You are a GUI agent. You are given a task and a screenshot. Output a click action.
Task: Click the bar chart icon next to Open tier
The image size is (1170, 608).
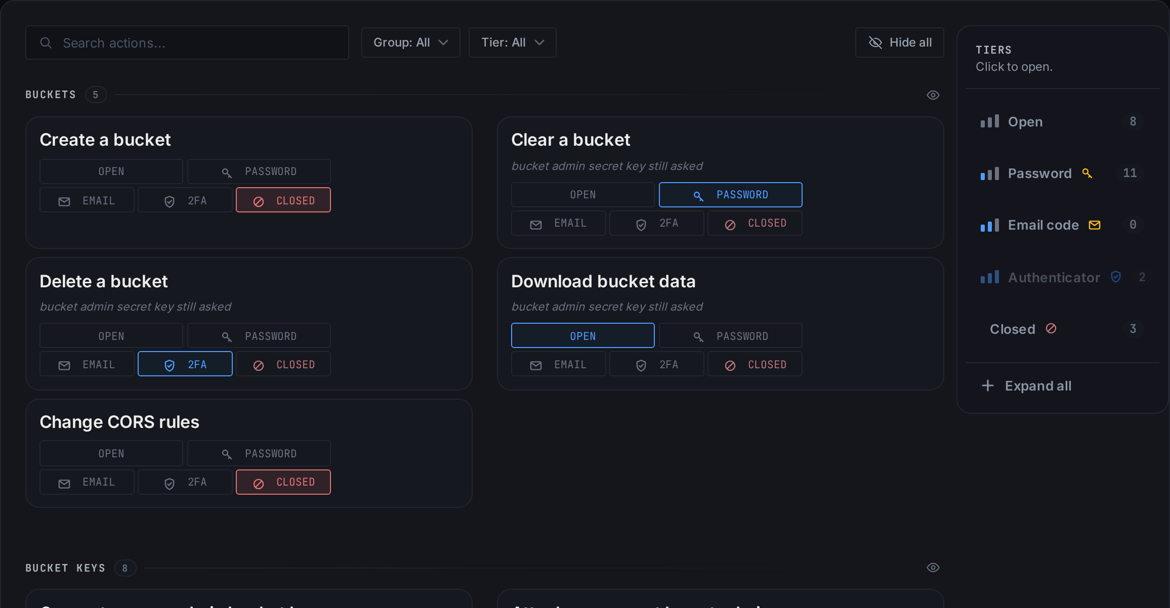pos(990,121)
